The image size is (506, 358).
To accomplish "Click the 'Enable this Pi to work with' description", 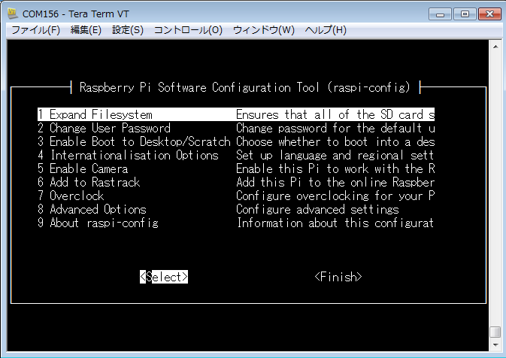I will (335, 168).
